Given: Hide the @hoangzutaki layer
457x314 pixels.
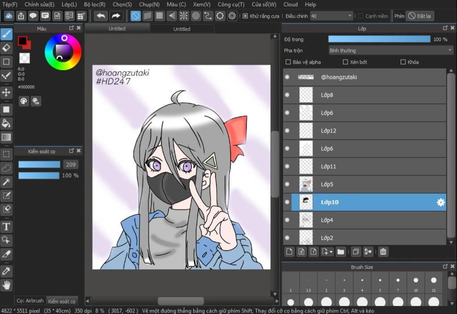Looking at the screenshot, I should (287, 77).
